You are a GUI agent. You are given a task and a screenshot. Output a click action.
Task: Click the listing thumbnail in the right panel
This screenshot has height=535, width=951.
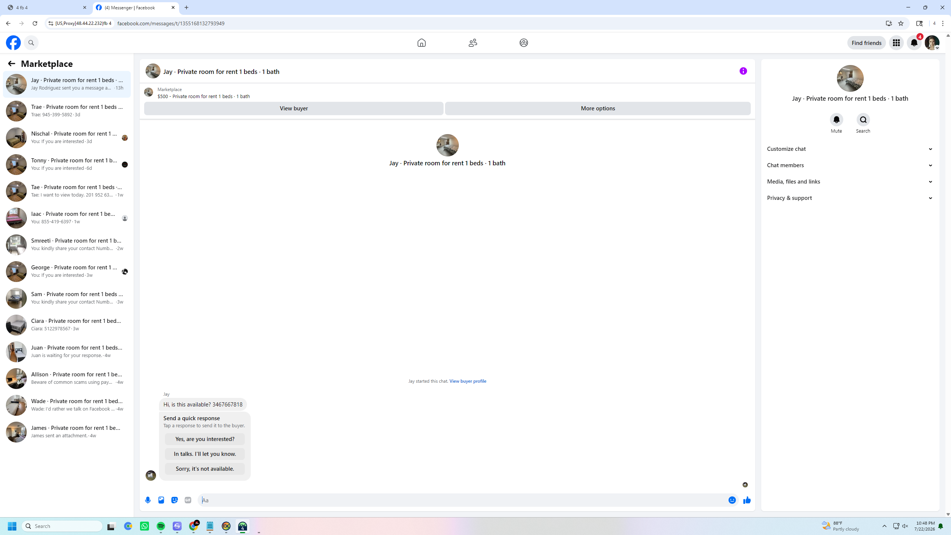850,78
